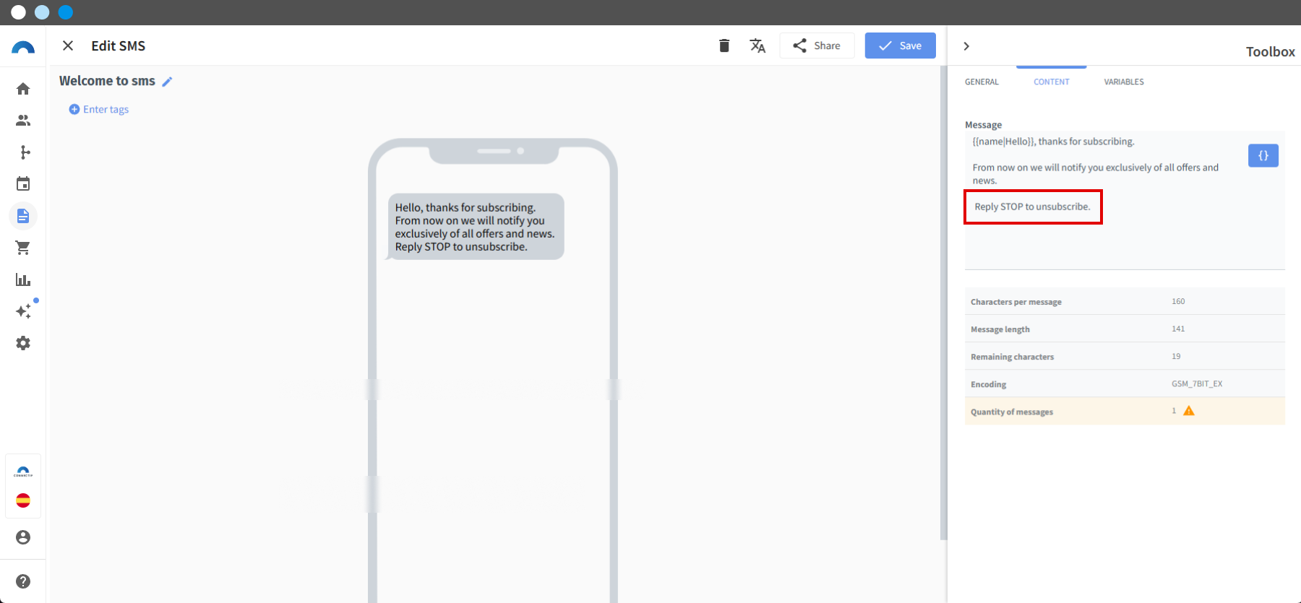Delete the SMS with trash icon

[724, 45]
